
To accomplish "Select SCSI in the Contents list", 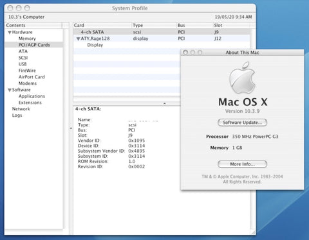I will [23, 58].
